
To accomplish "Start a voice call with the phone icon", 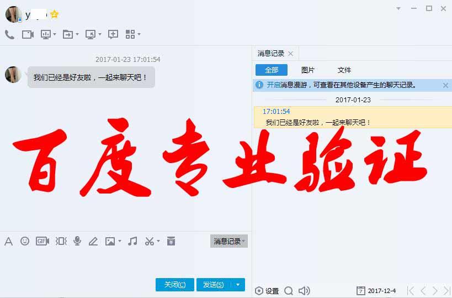I will point(9,34).
